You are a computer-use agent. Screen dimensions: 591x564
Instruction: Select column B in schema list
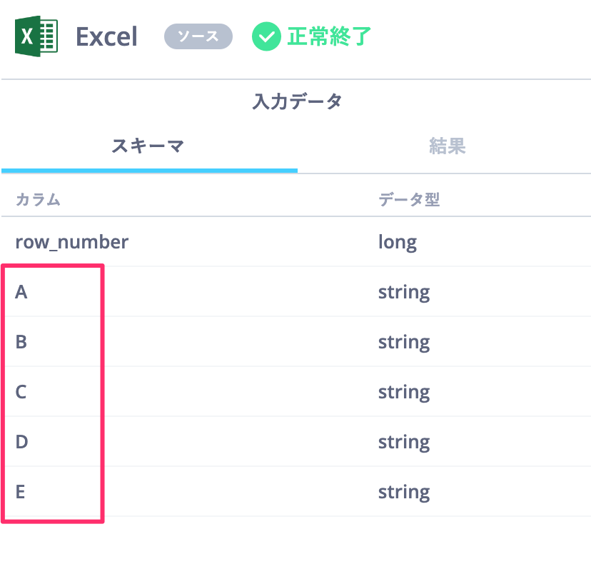point(295,342)
